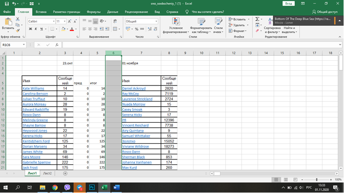Activate the Format Painter brush

17,30
